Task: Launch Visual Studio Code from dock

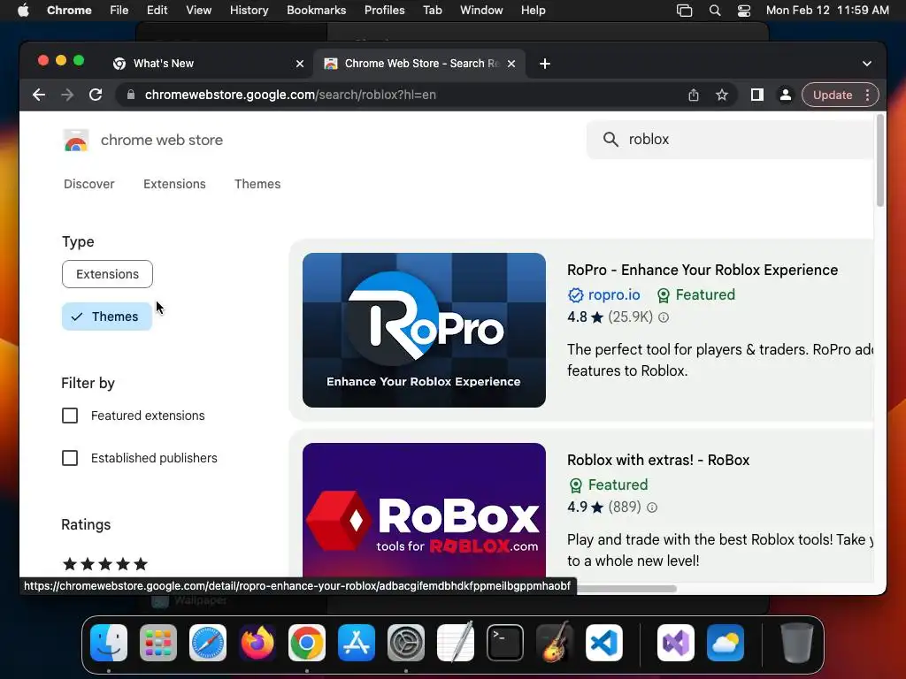Action: pos(603,643)
